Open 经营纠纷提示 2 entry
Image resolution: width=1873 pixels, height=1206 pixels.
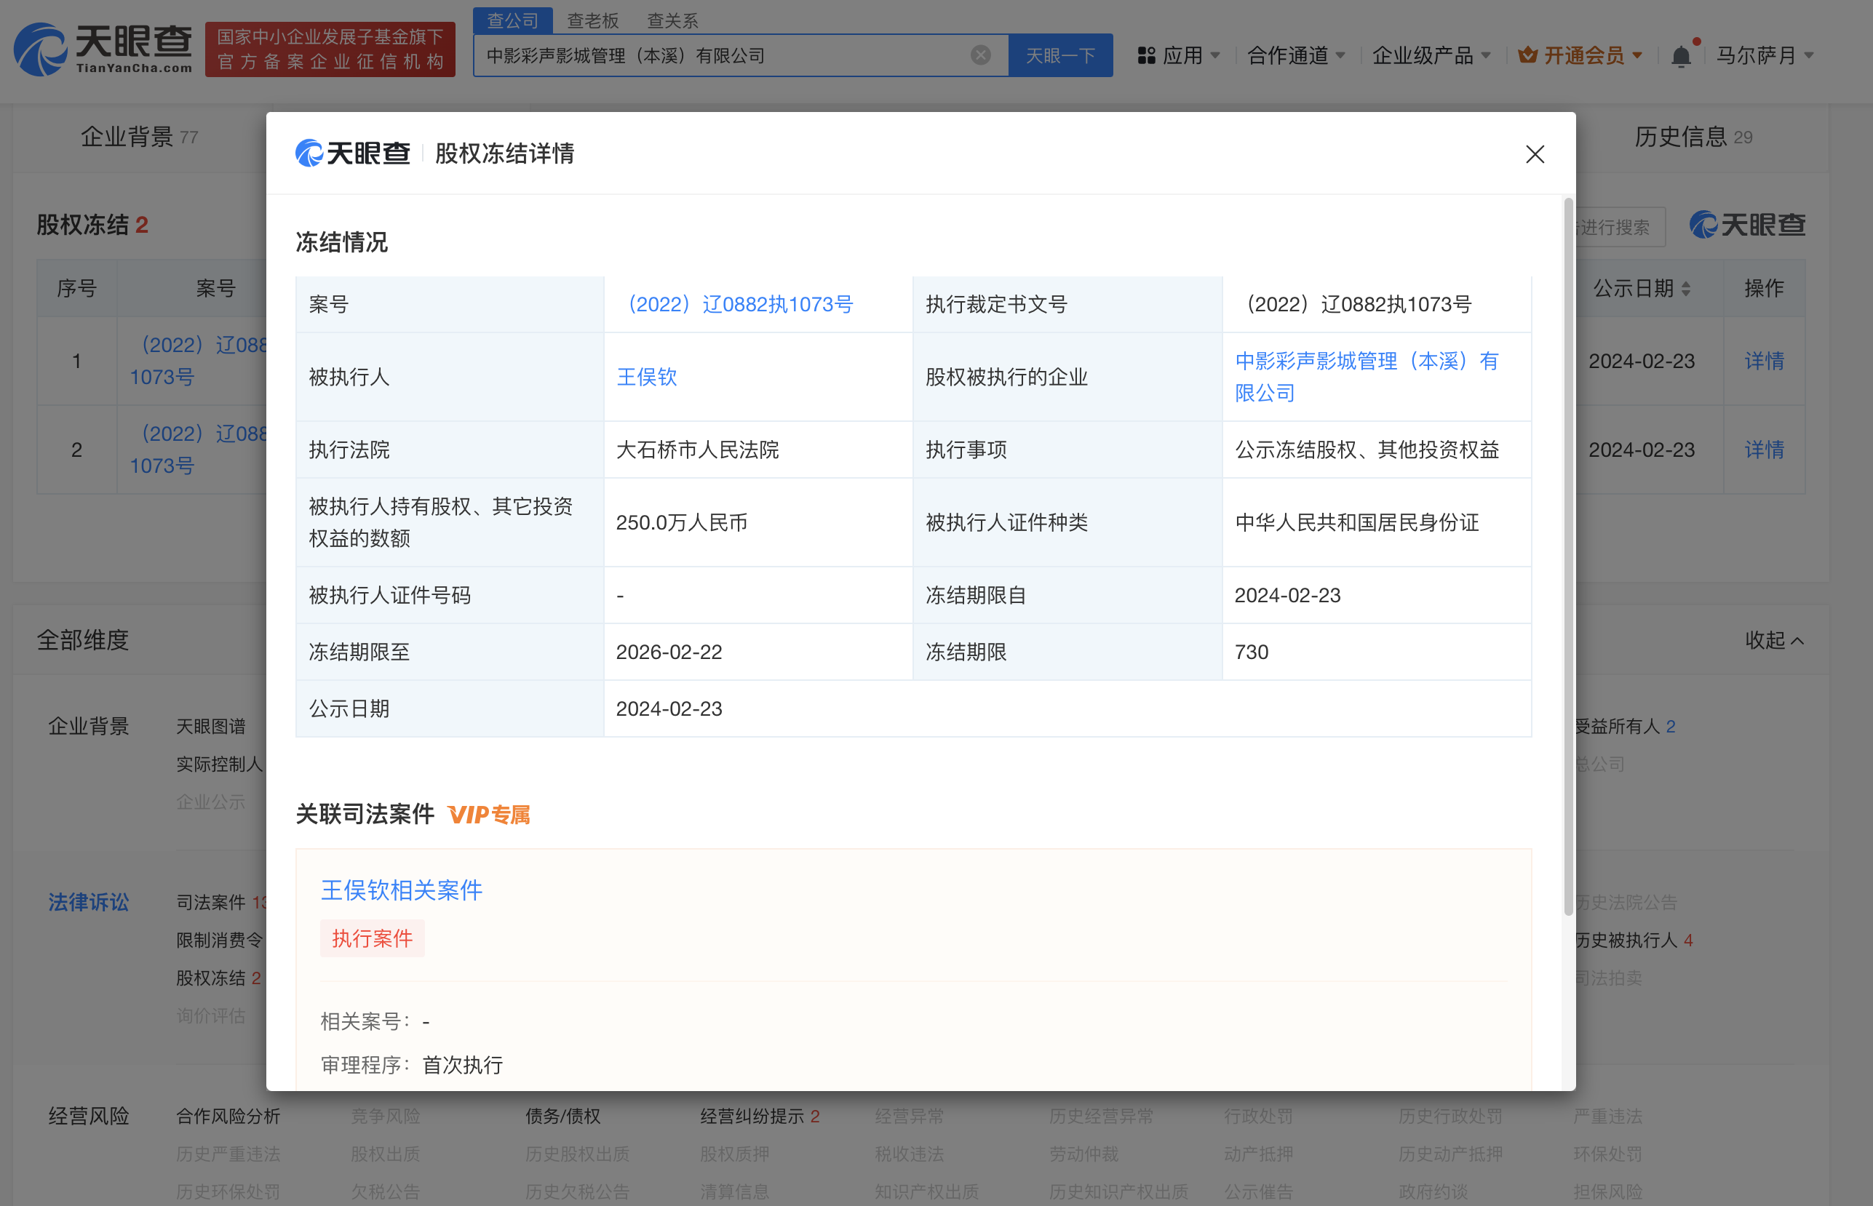[760, 1116]
